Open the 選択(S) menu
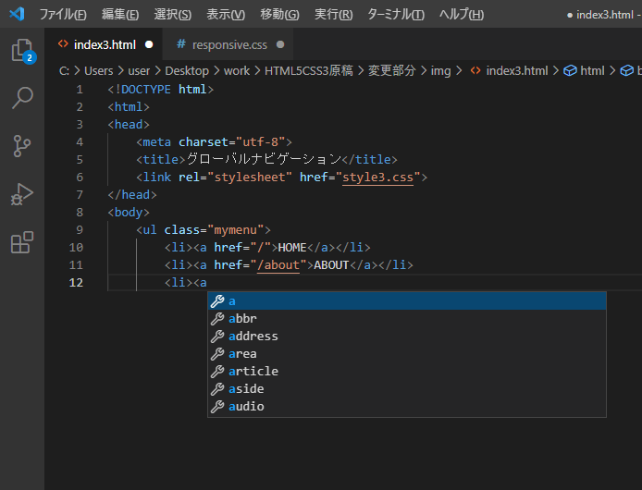This screenshot has width=642, height=490. pos(172,15)
